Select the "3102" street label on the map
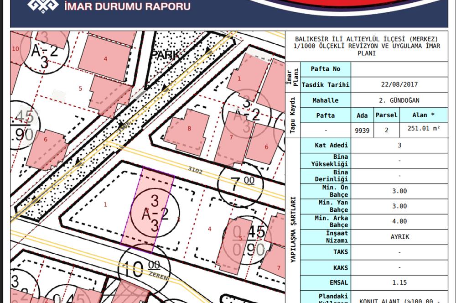The image size is (456, 303). click(195, 170)
